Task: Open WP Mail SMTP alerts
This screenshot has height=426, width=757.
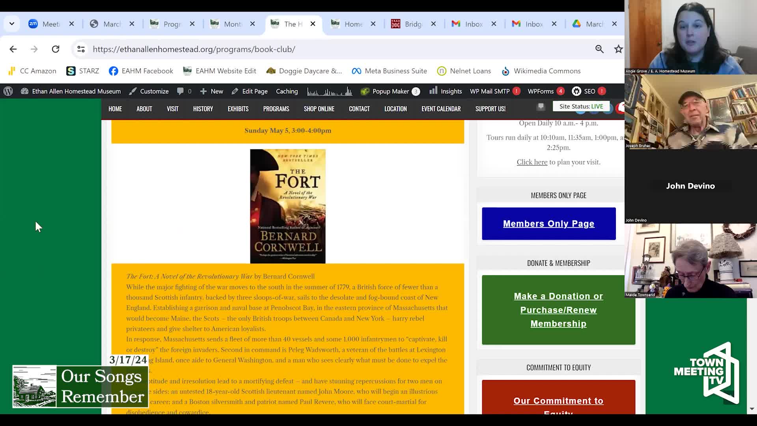Action: [495, 91]
